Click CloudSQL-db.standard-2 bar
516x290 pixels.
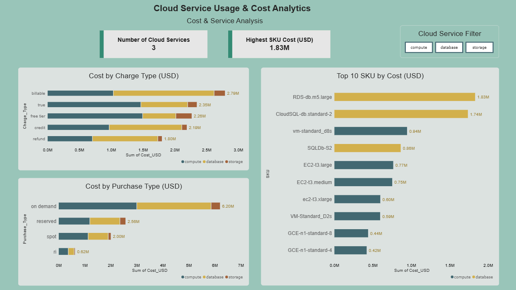(x=401, y=114)
